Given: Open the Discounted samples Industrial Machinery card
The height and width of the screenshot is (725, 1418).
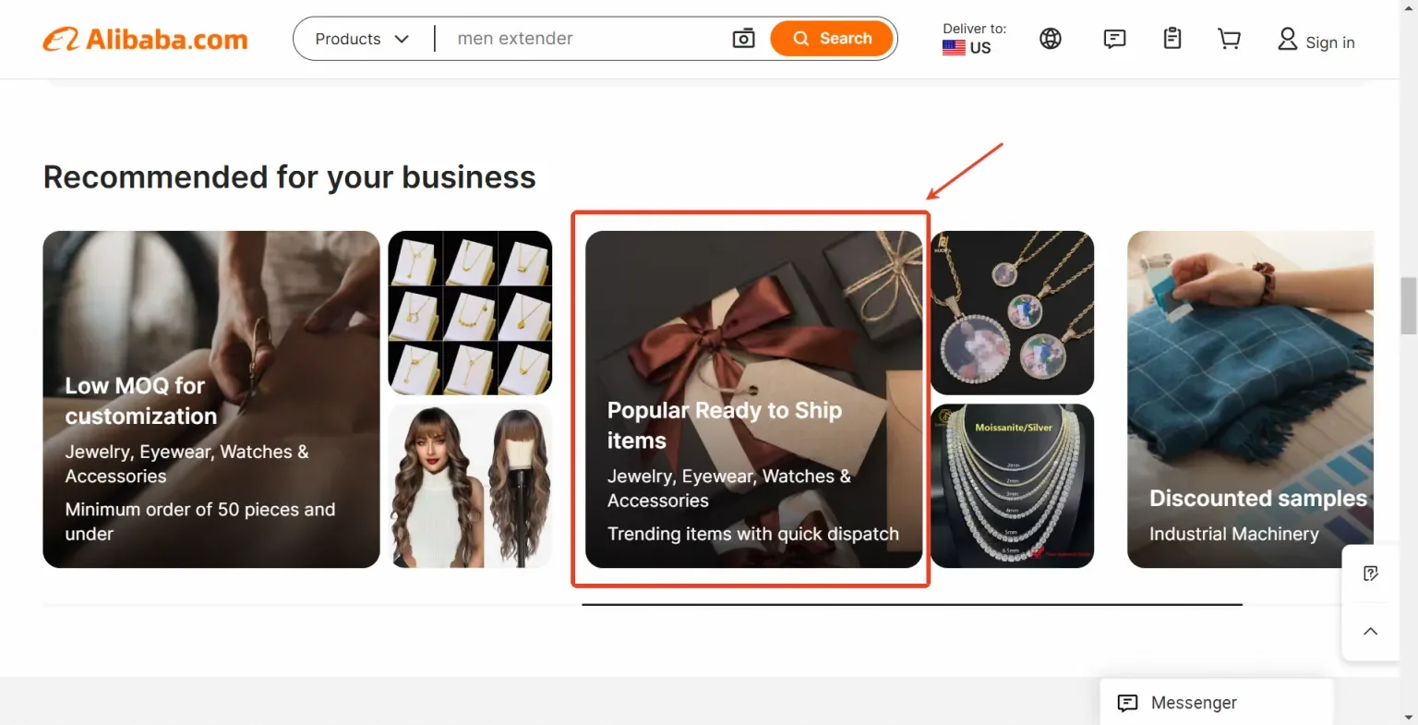Looking at the screenshot, I should pyautogui.click(x=1251, y=399).
